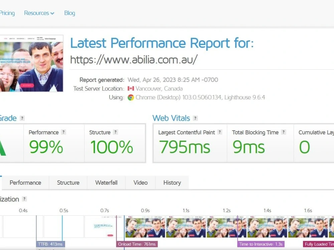The width and height of the screenshot is (334, 250).
Task: Open the Pricing link in navigation
Action: tap(7, 13)
